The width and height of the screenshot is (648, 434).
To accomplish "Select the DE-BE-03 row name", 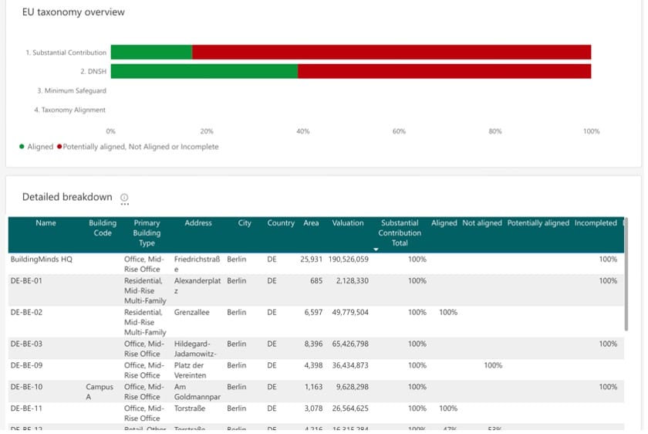I will point(26,344).
